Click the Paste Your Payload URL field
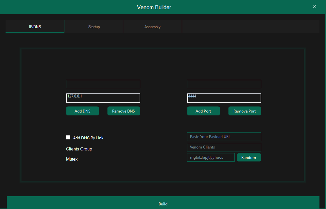 [224, 137]
